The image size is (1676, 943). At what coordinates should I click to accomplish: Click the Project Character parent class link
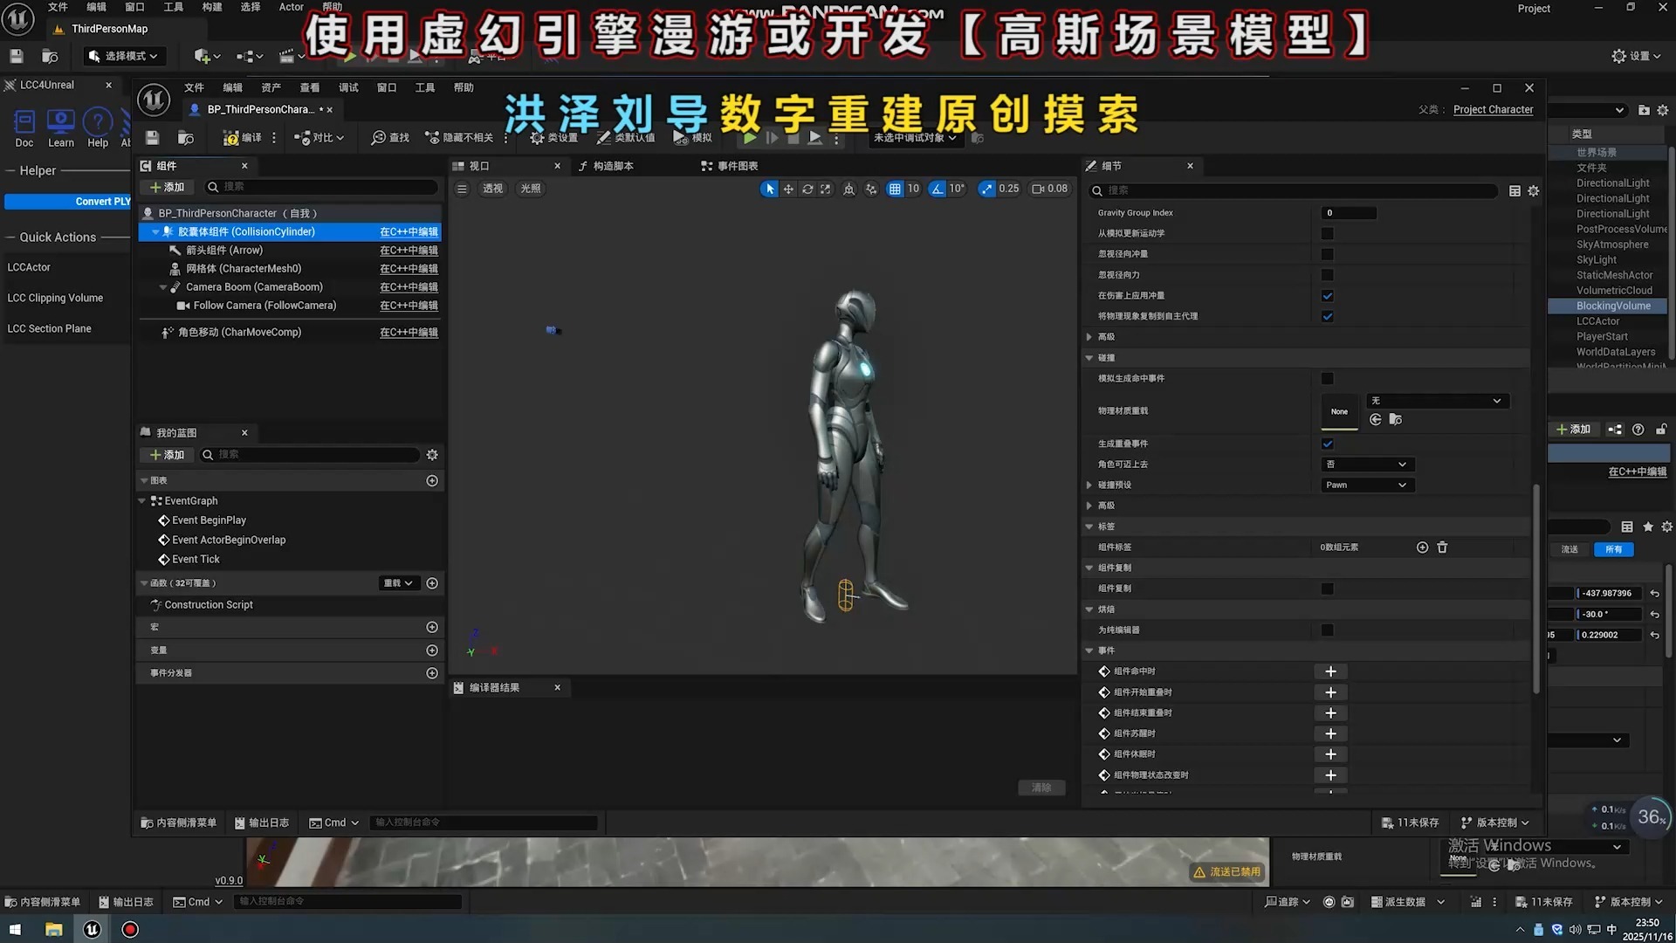1493,110
